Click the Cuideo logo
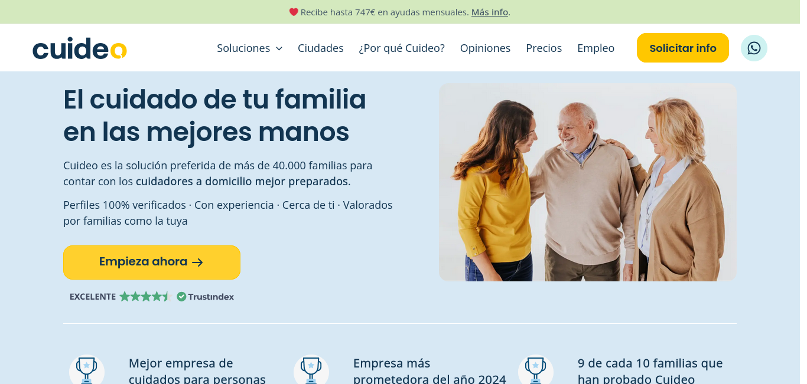Image resolution: width=807 pixels, height=384 pixels. (x=80, y=48)
